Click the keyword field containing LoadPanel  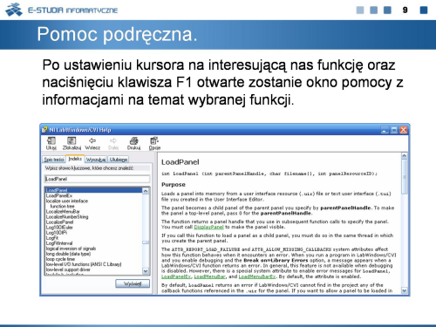tap(98, 179)
